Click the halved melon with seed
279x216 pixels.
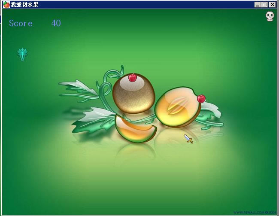(176, 107)
